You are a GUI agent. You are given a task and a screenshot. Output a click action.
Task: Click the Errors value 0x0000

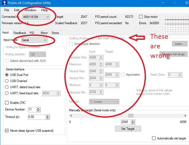154,23
